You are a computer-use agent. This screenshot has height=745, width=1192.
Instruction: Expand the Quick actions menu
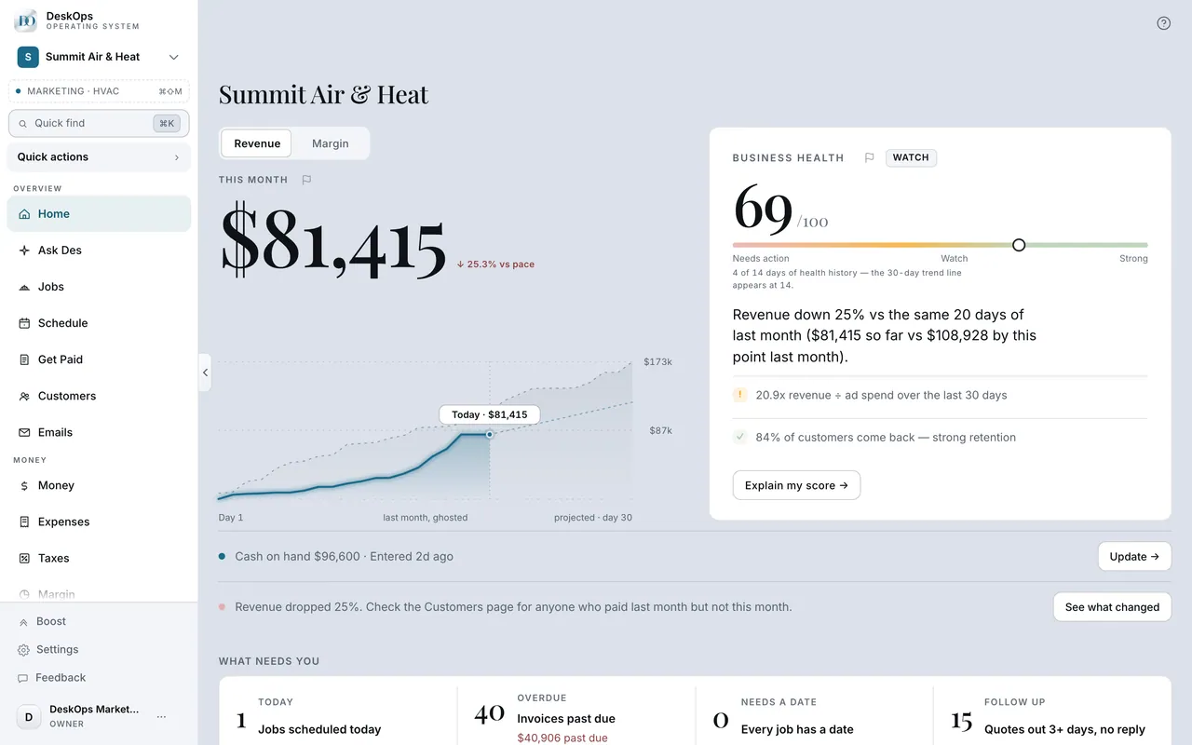tap(99, 157)
